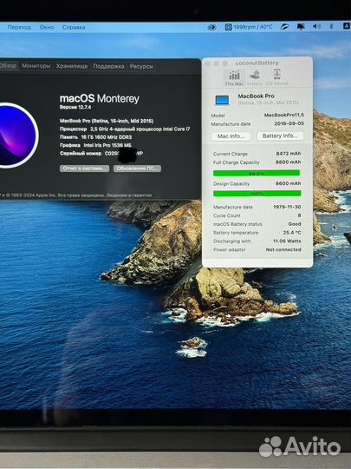Open the Справка menu

pyautogui.click(x=74, y=27)
